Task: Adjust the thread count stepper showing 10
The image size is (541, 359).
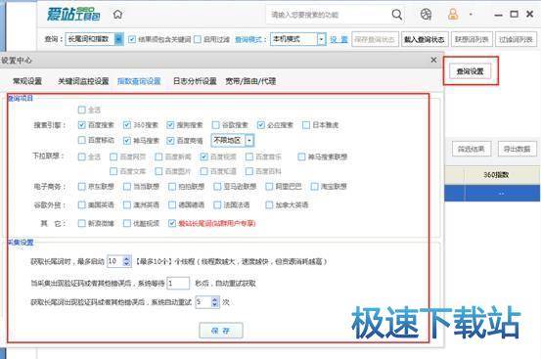Action: pyautogui.click(x=126, y=261)
